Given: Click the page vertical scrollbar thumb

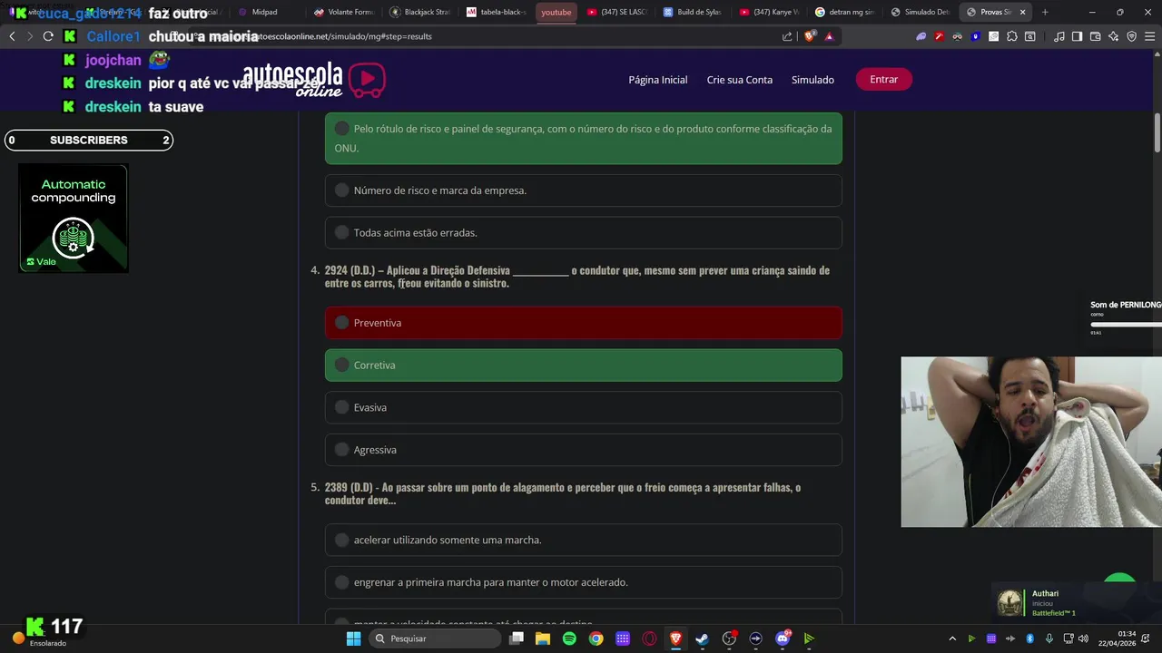Looking at the screenshot, I should [x=1157, y=134].
